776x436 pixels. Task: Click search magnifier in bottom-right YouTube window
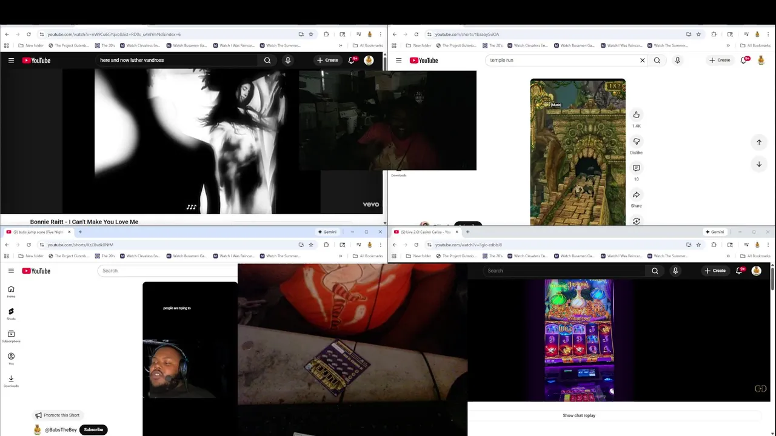point(655,271)
